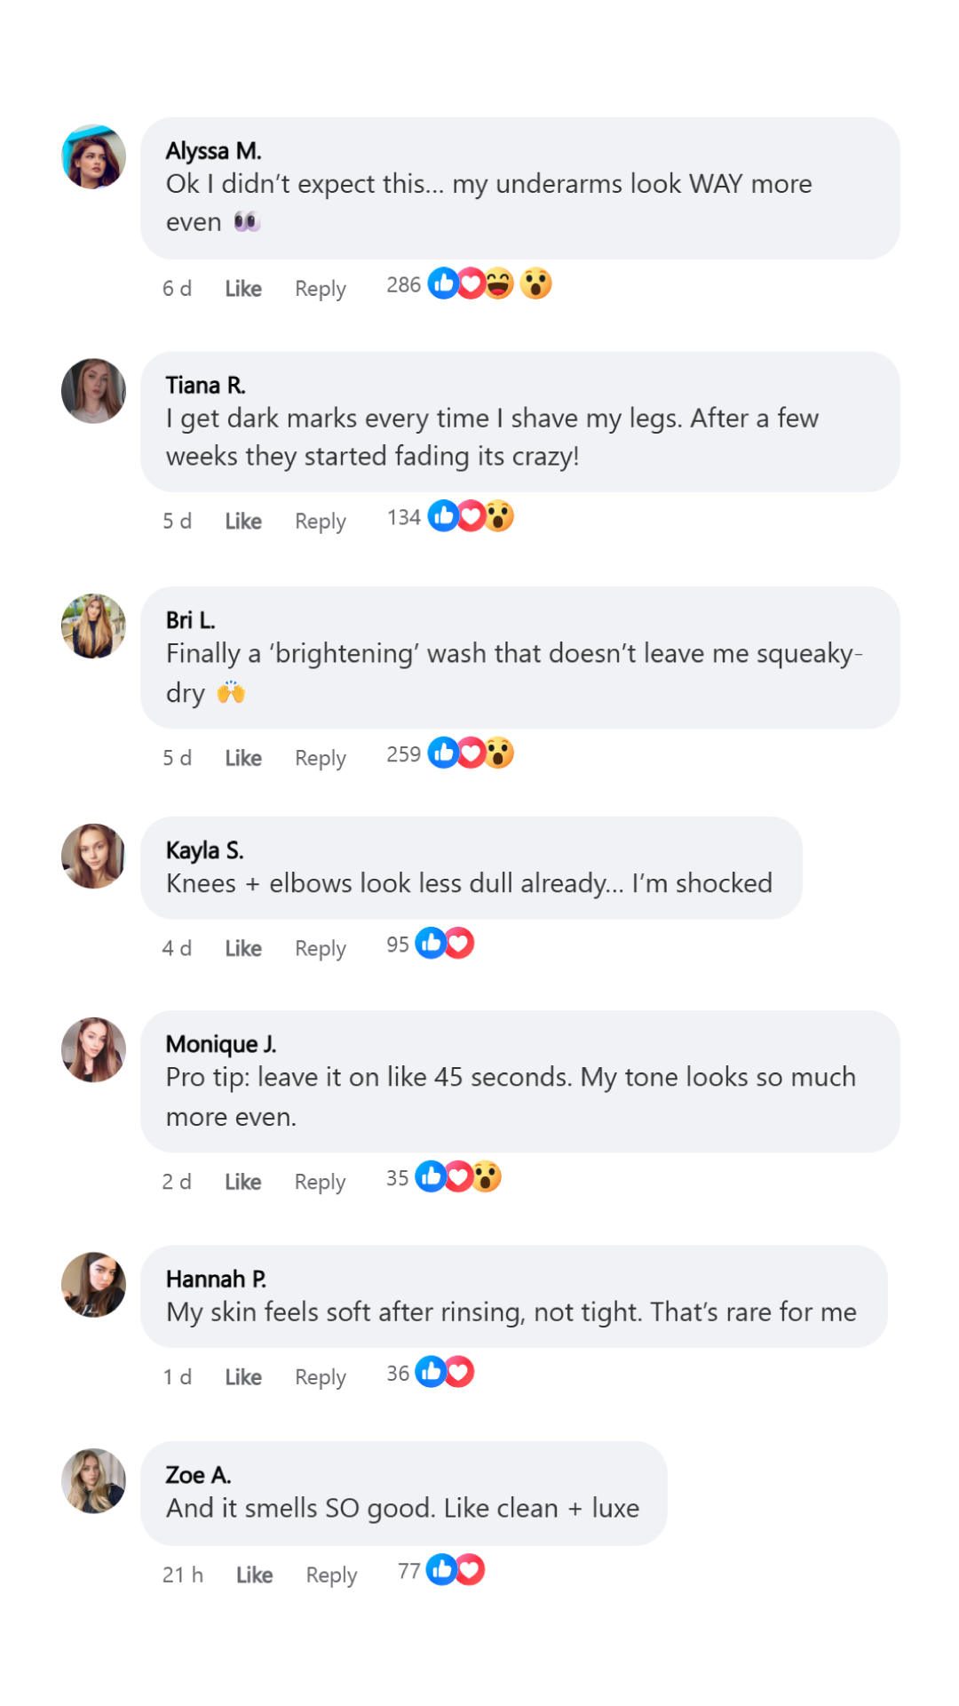Open Alyssa M.'s profile picture
Image resolution: width=959 pixels, height=1706 pixels.
click(x=93, y=157)
